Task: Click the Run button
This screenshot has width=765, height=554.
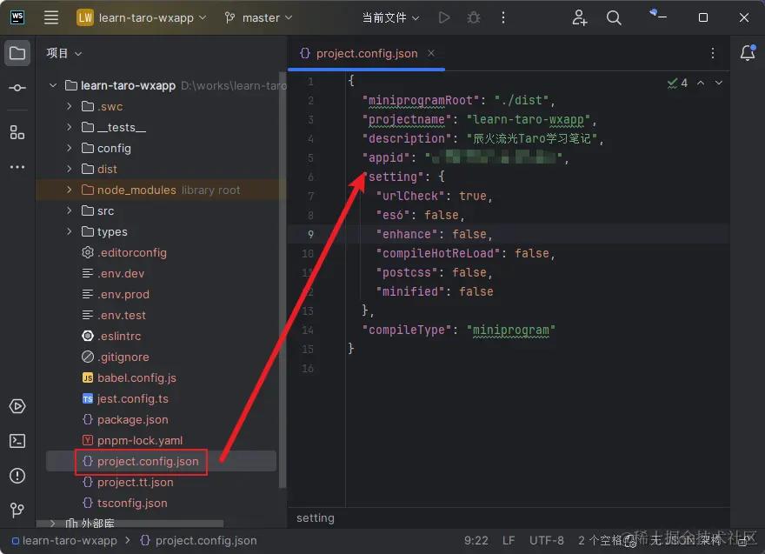Action: click(444, 17)
